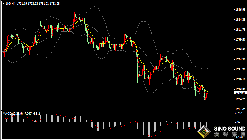Click the Sino Sound diamond logo icon

coord(205,132)
